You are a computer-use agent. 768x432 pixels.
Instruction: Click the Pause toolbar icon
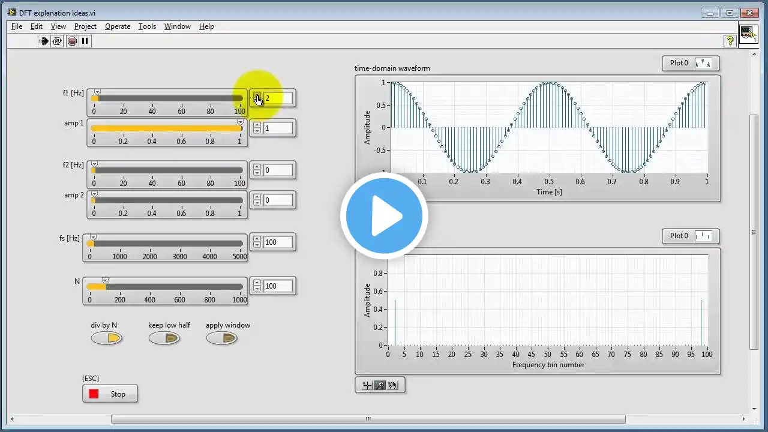pos(85,41)
